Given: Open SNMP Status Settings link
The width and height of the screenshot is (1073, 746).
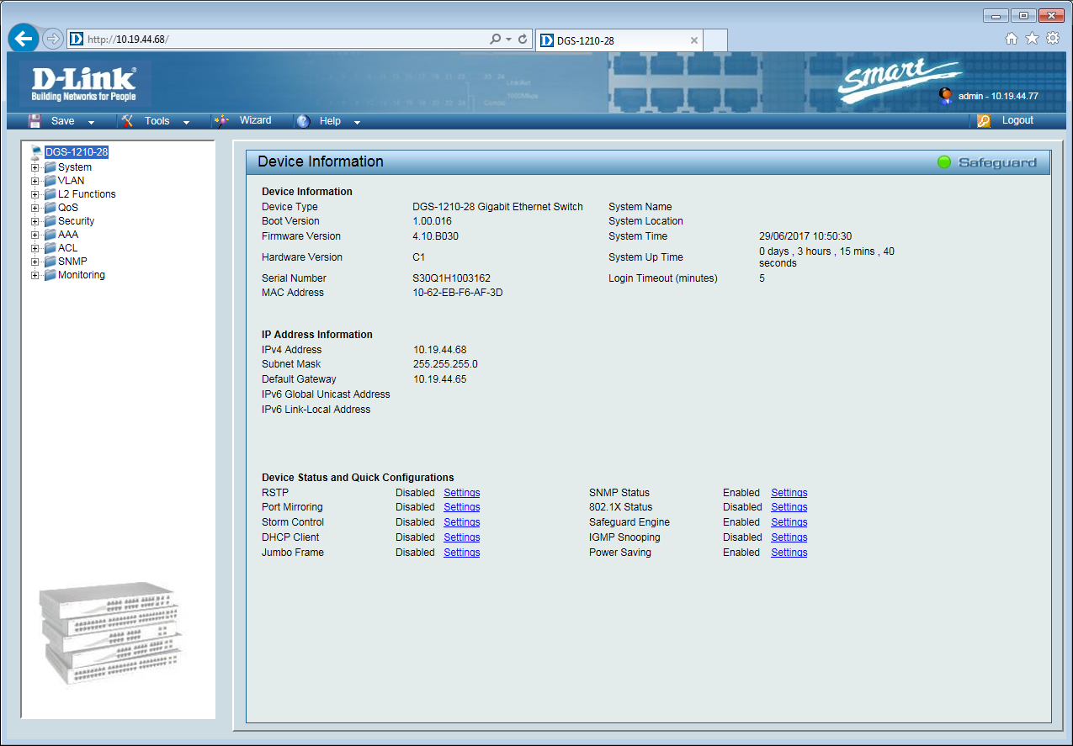Looking at the screenshot, I should point(789,493).
